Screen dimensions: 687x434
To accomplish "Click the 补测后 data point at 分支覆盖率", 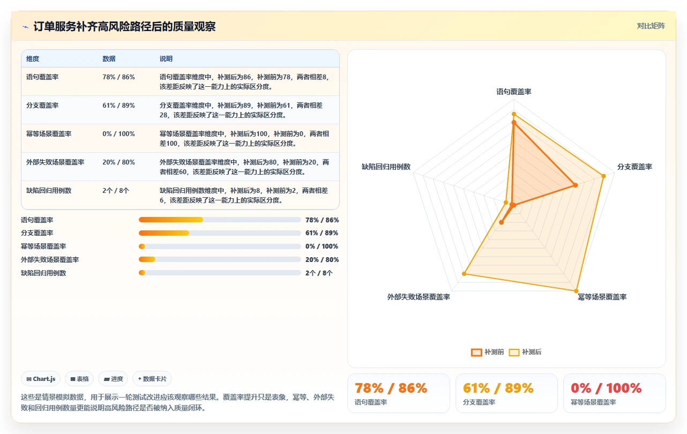I will pyautogui.click(x=603, y=176).
